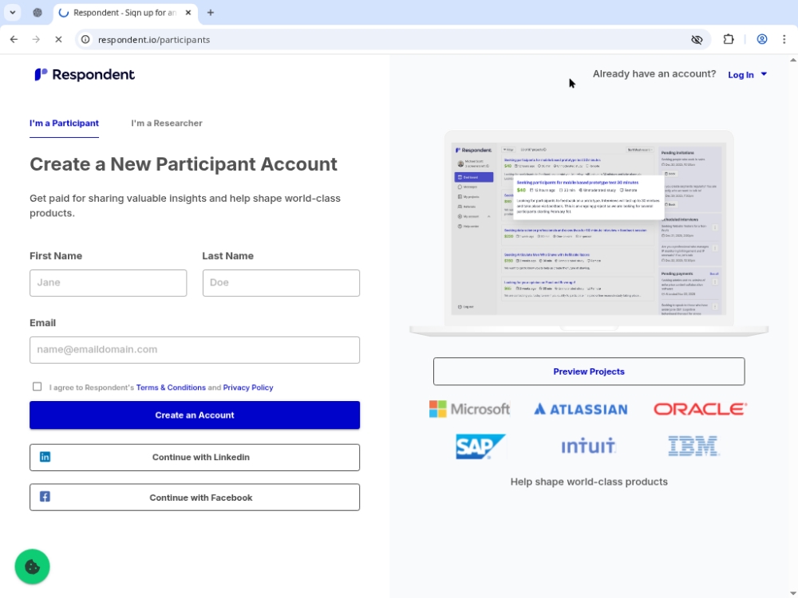Click the tracking protection eye icon

(697, 39)
